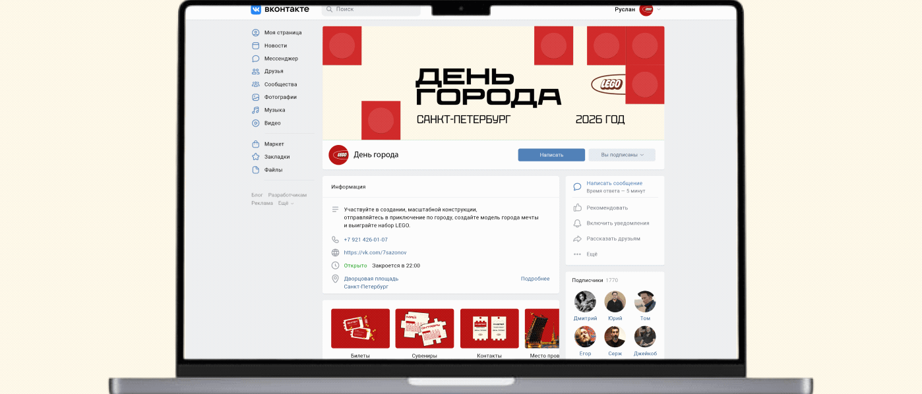Open the Сувениры thumbnail
The width and height of the screenshot is (922, 394).
pyautogui.click(x=425, y=328)
